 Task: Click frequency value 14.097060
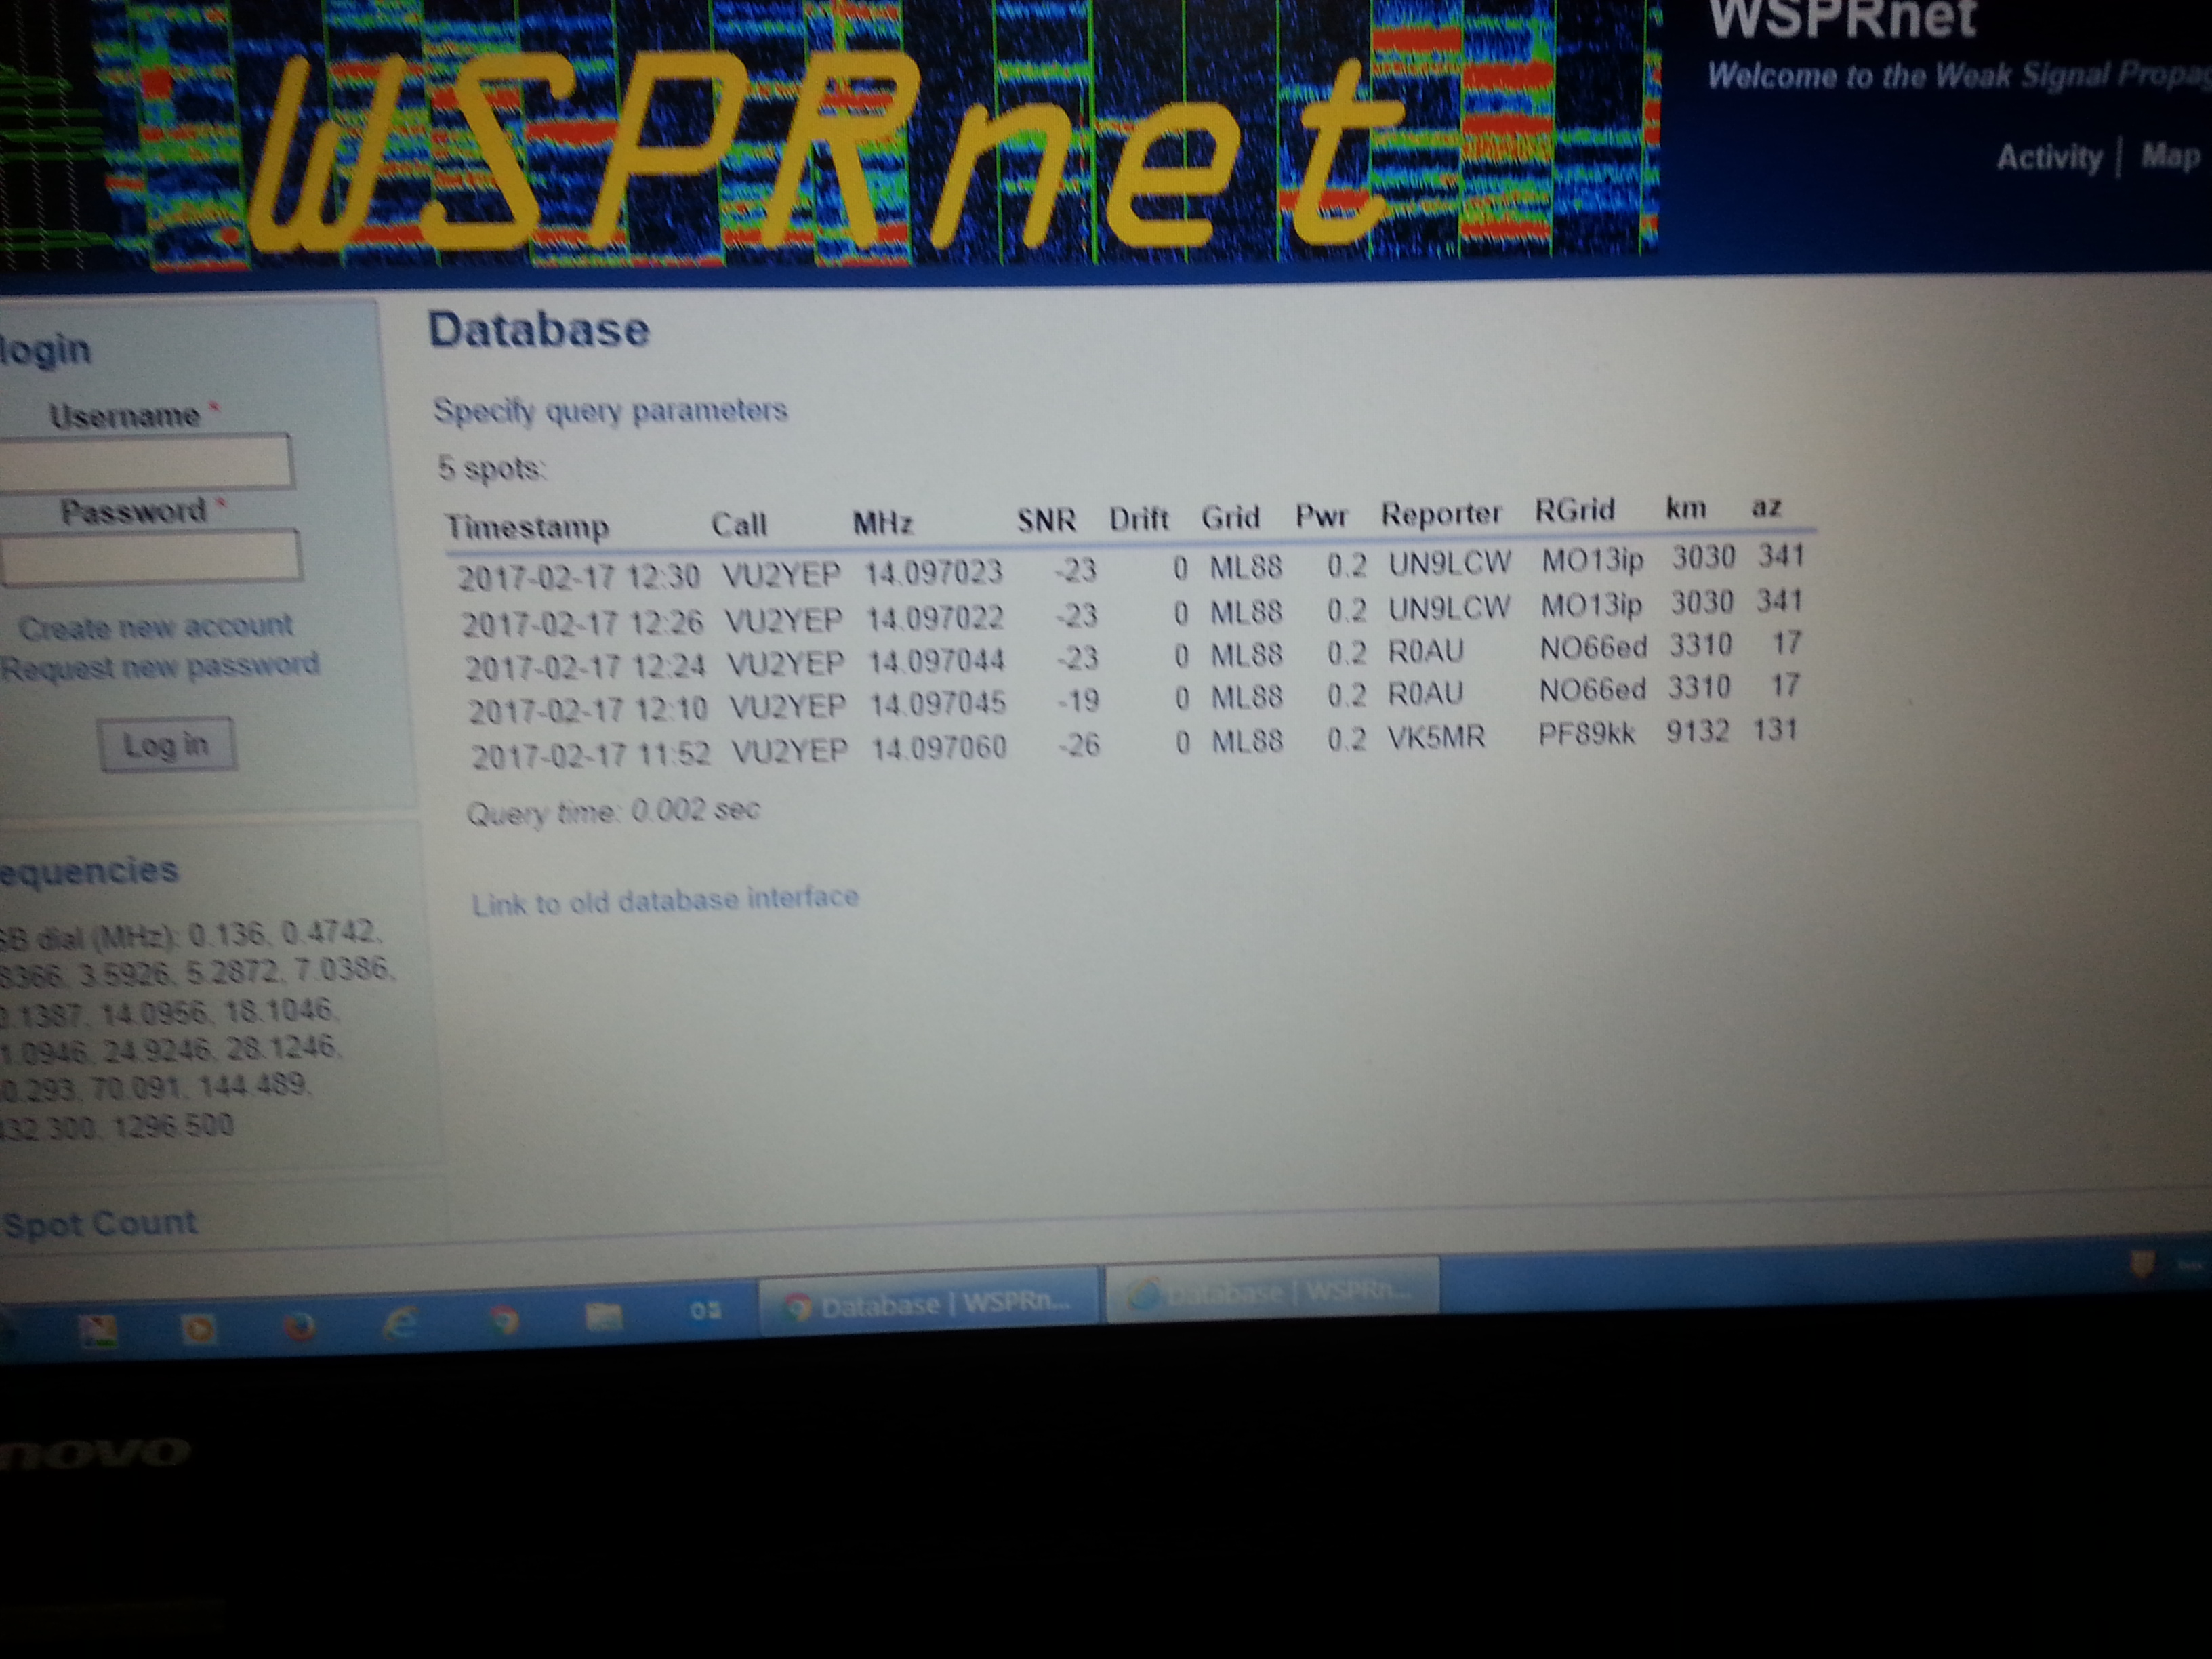[x=939, y=748]
